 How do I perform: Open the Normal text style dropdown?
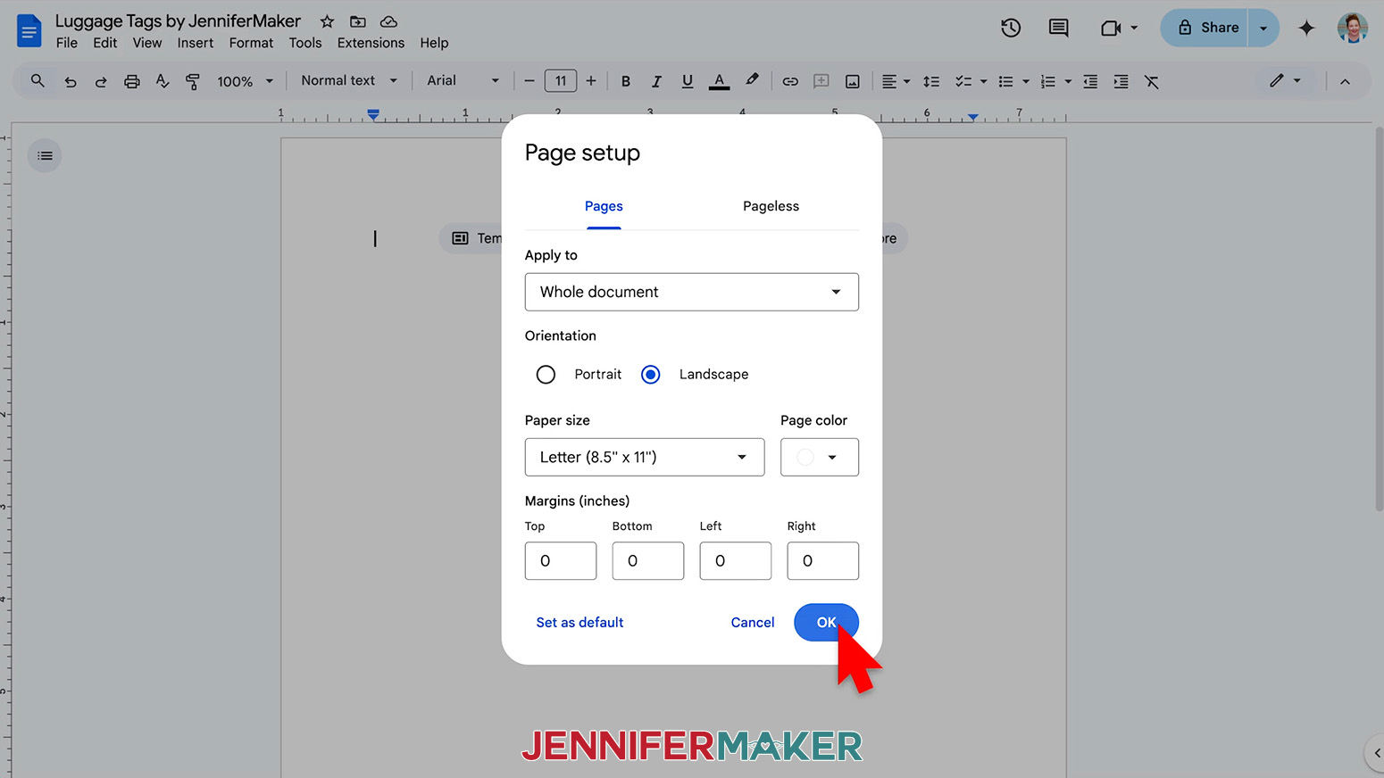pos(348,80)
